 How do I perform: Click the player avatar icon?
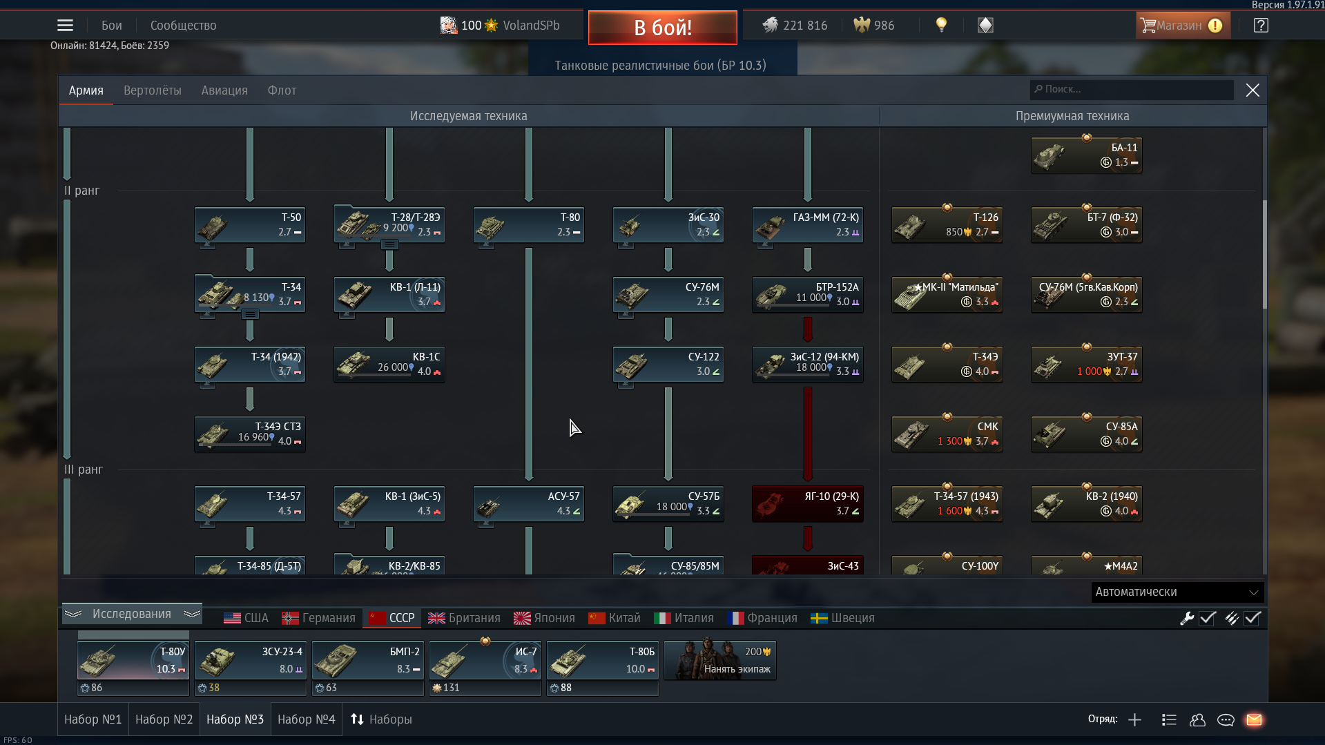[x=449, y=26]
